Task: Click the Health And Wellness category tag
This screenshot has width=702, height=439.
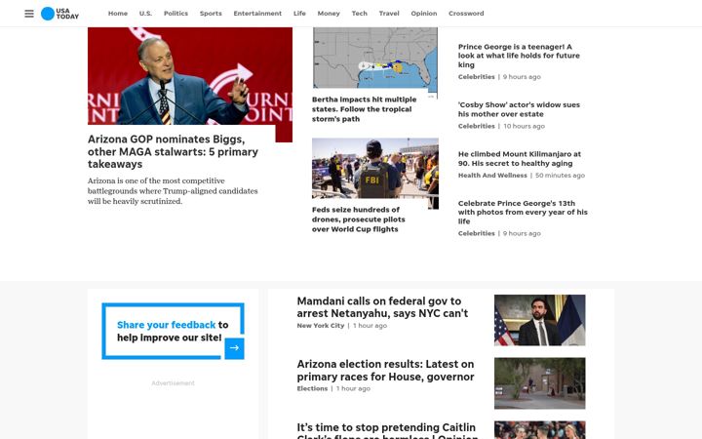Action: point(492,176)
